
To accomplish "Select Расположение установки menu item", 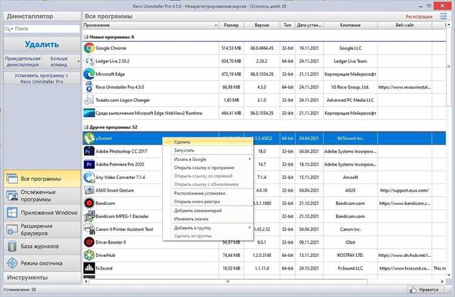I will click(207, 193).
